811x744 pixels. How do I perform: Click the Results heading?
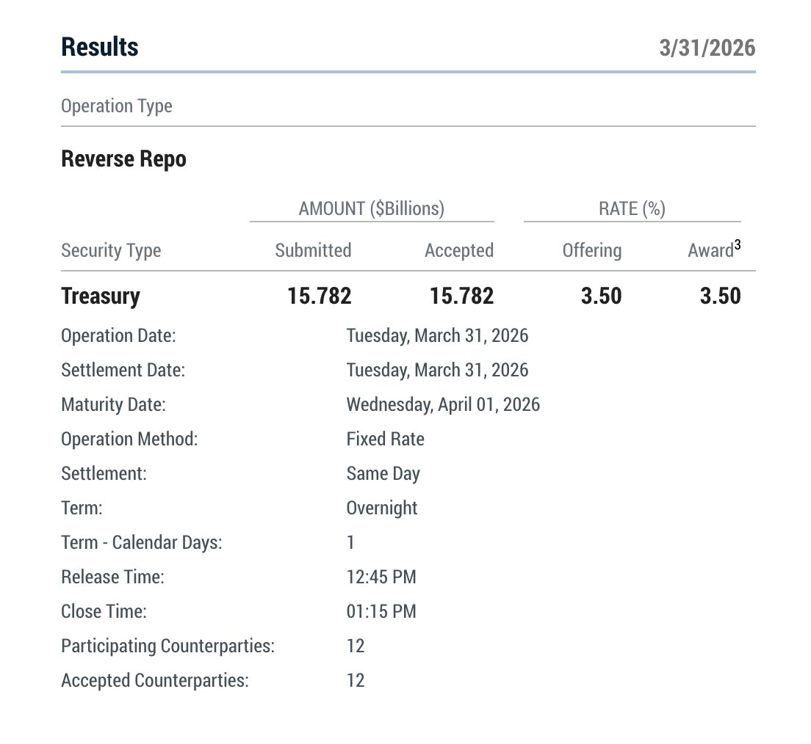pos(99,47)
